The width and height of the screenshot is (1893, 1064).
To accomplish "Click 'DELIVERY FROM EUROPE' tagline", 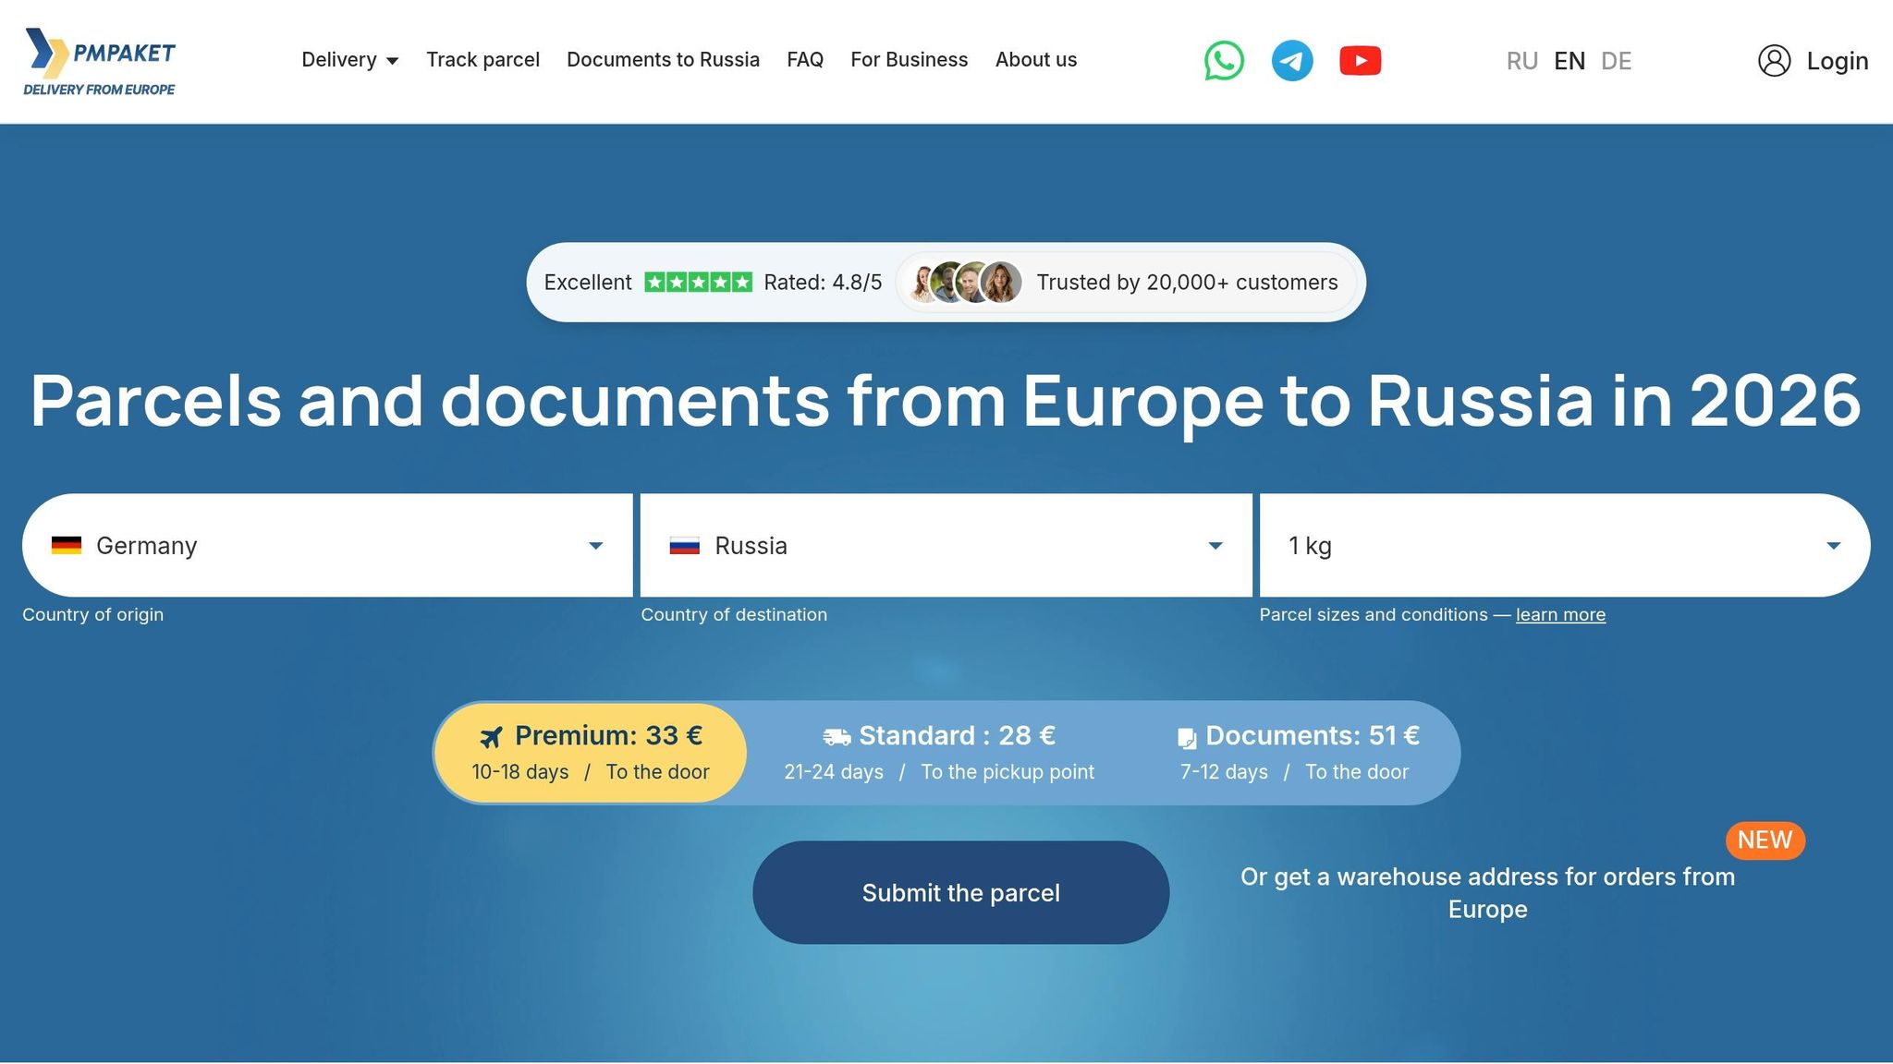I will point(99,90).
